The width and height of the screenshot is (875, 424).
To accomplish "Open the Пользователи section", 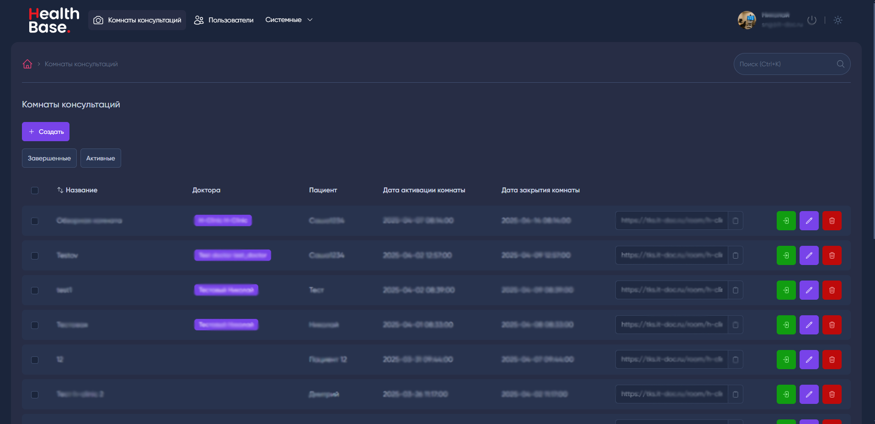I will click(x=224, y=20).
